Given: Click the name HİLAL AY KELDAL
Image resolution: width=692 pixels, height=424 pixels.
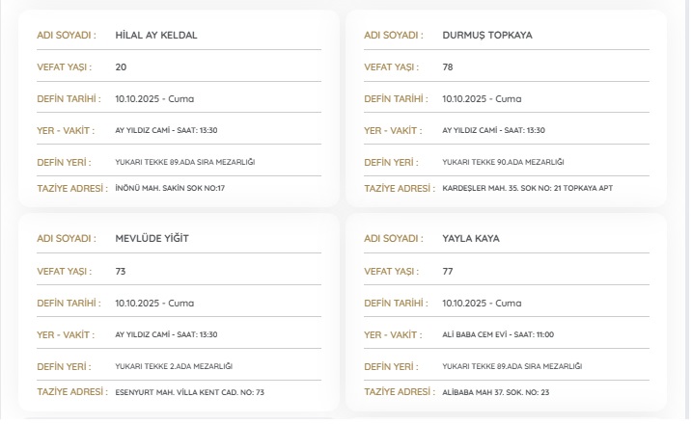Looking at the screenshot, I should (155, 35).
